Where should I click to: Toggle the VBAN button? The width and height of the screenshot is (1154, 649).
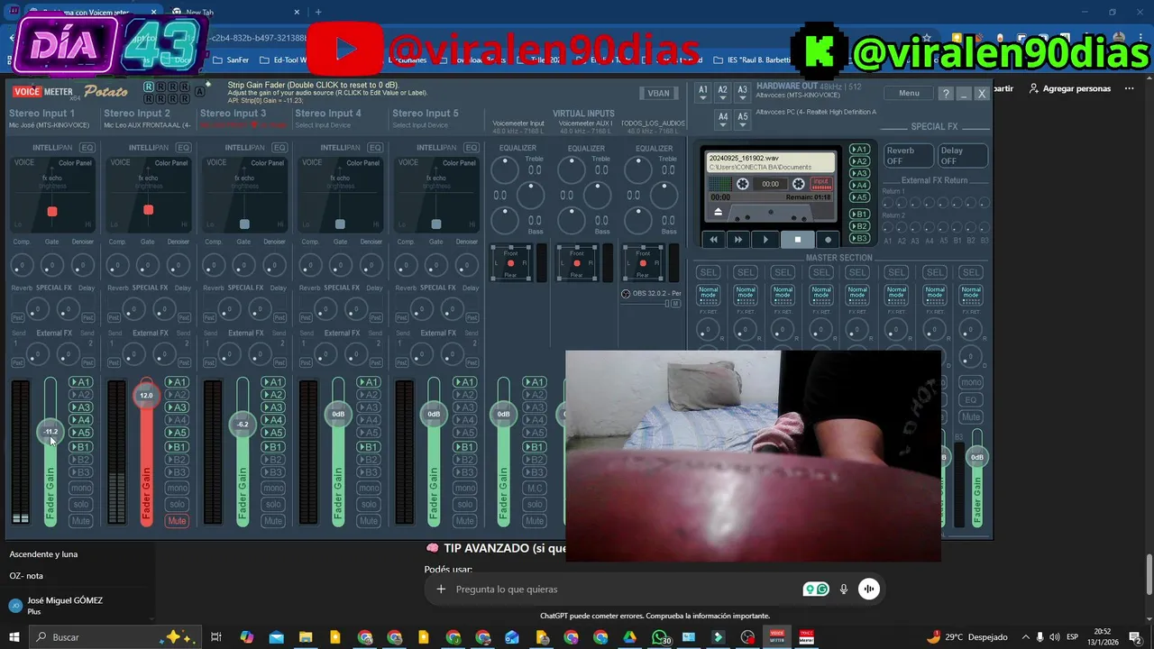(658, 94)
